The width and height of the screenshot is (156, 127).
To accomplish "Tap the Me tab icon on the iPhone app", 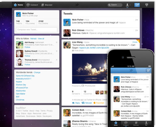I will click(x=146, y=123).
